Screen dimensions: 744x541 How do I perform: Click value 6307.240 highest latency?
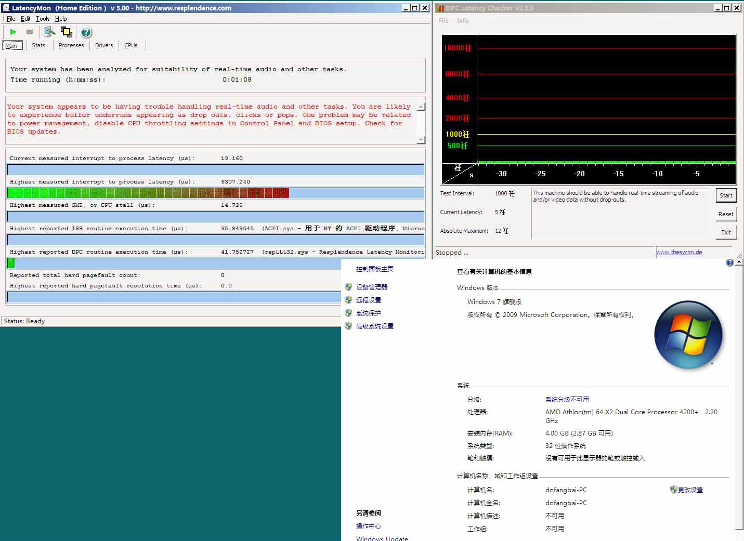tap(236, 182)
